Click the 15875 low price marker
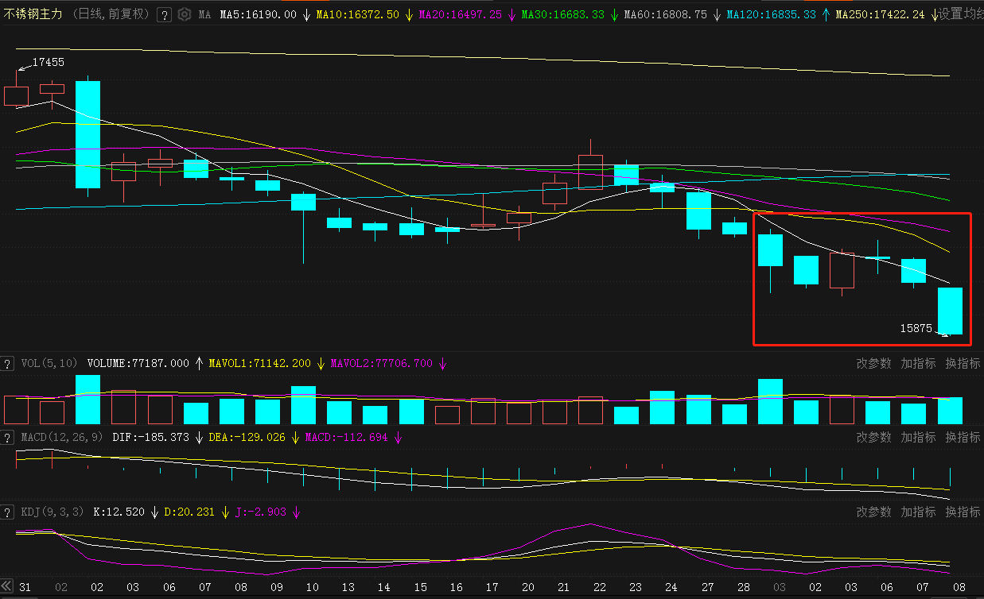The width and height of the screenshot is (984, 599). click(x=916, y=327)
